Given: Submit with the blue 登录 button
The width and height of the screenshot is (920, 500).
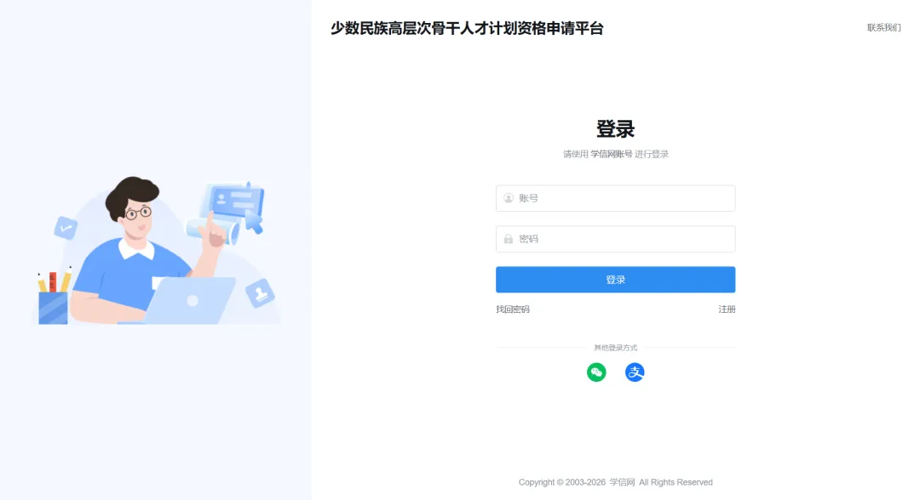Looking at the screenshot, I should pos(615,279).
